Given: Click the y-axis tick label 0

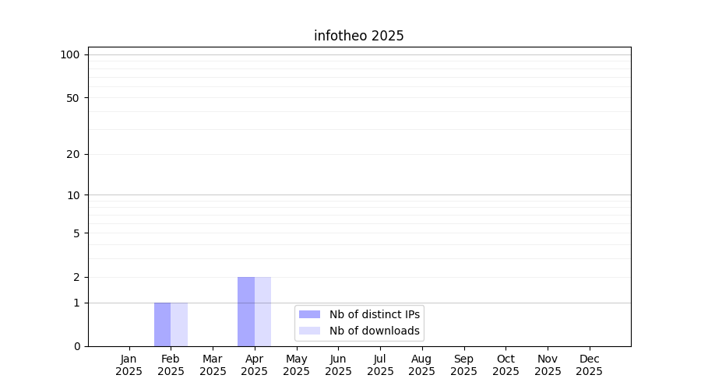Looking at the screenshot, I should (x=76, y=346).
